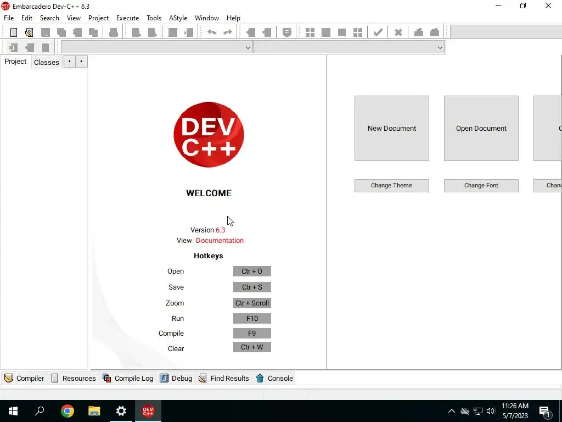The width and height of the screenshot is (562, 422).
Task: Open the Edit menu
Action: [x=27, y=18]
